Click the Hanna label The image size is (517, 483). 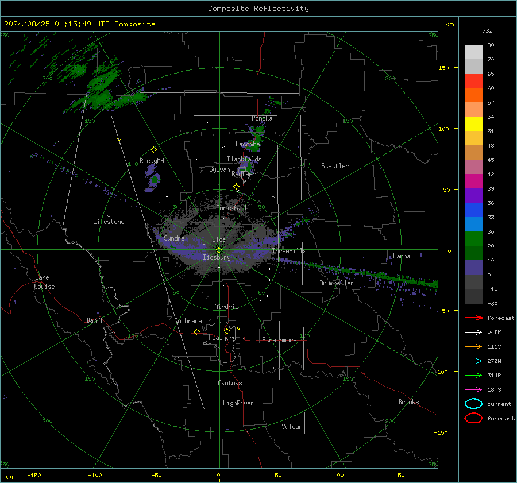click(402, 256)
